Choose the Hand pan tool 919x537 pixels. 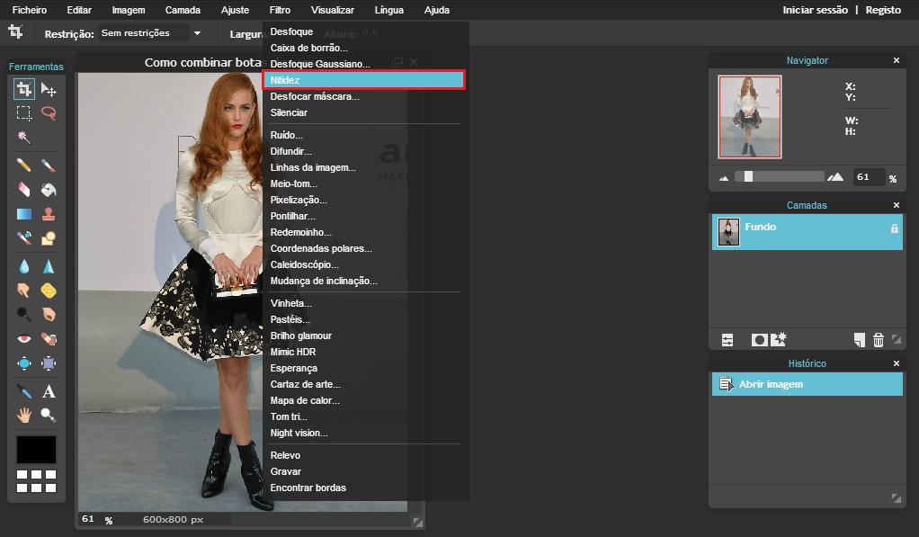pos(24,415)
